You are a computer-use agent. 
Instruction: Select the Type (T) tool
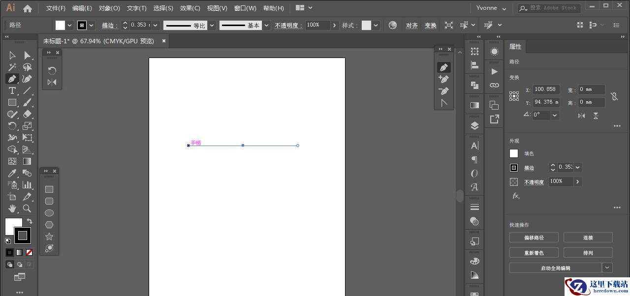click(12, 91)
